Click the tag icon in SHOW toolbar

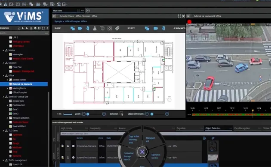coord(117,28)
